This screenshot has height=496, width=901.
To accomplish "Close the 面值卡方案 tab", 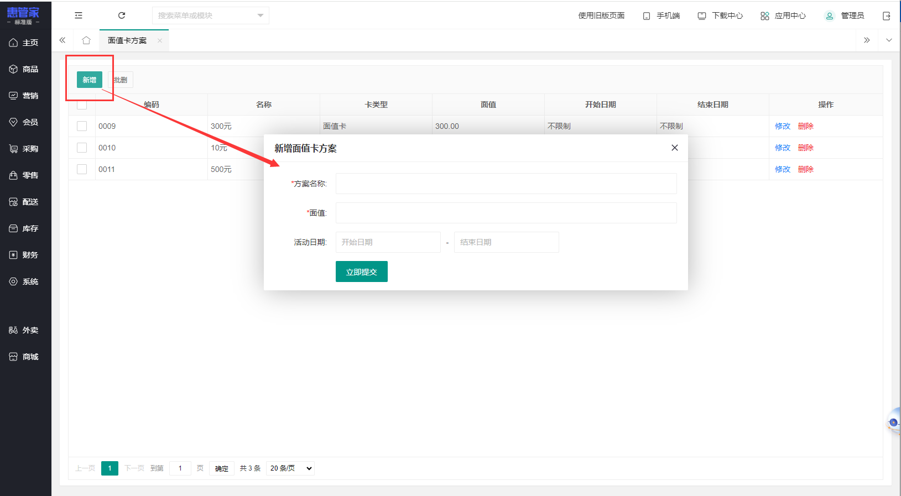I will (x=160, y=40).
